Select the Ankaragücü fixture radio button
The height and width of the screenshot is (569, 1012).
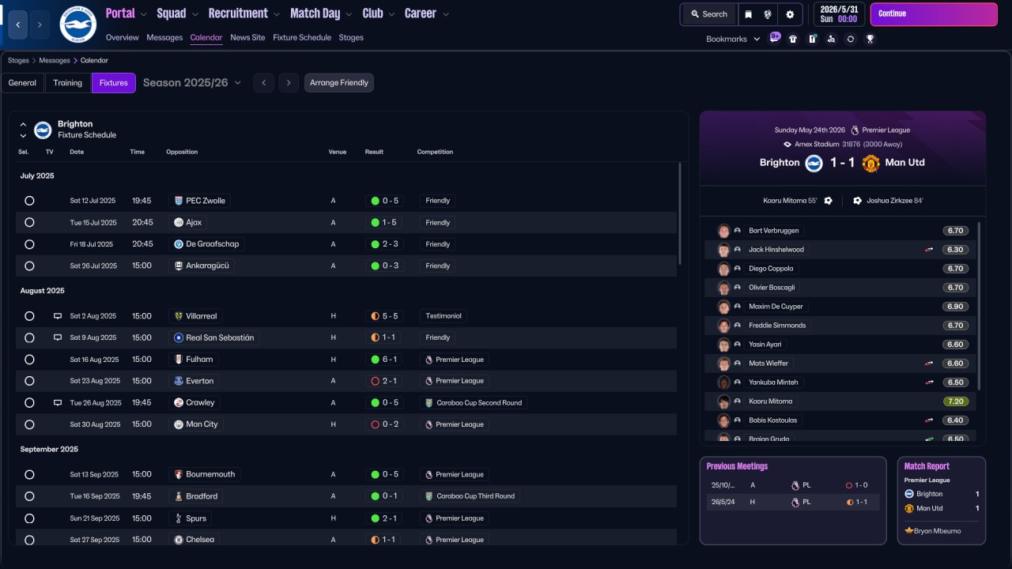(29, 266)
